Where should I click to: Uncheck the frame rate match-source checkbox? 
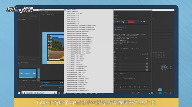(147, 64)
